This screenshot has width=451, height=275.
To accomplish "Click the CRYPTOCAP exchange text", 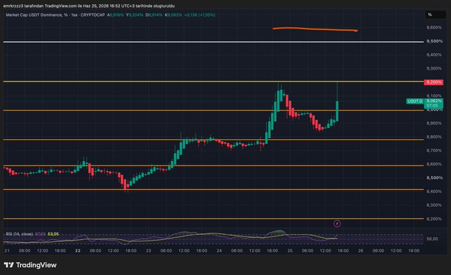I will 93,15.
